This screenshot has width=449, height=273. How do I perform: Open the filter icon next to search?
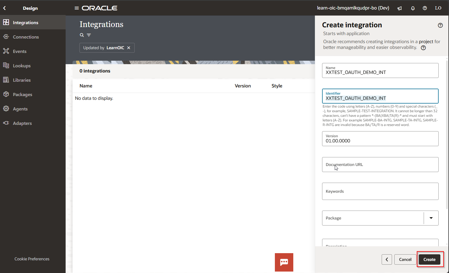click(x=89, y=35)
